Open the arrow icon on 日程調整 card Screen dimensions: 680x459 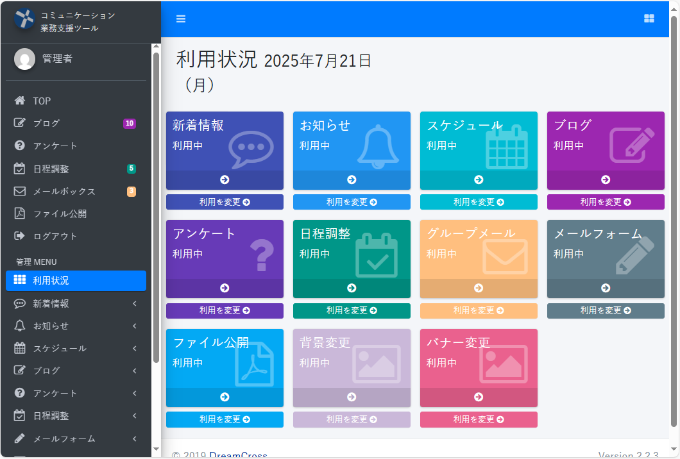352,288
